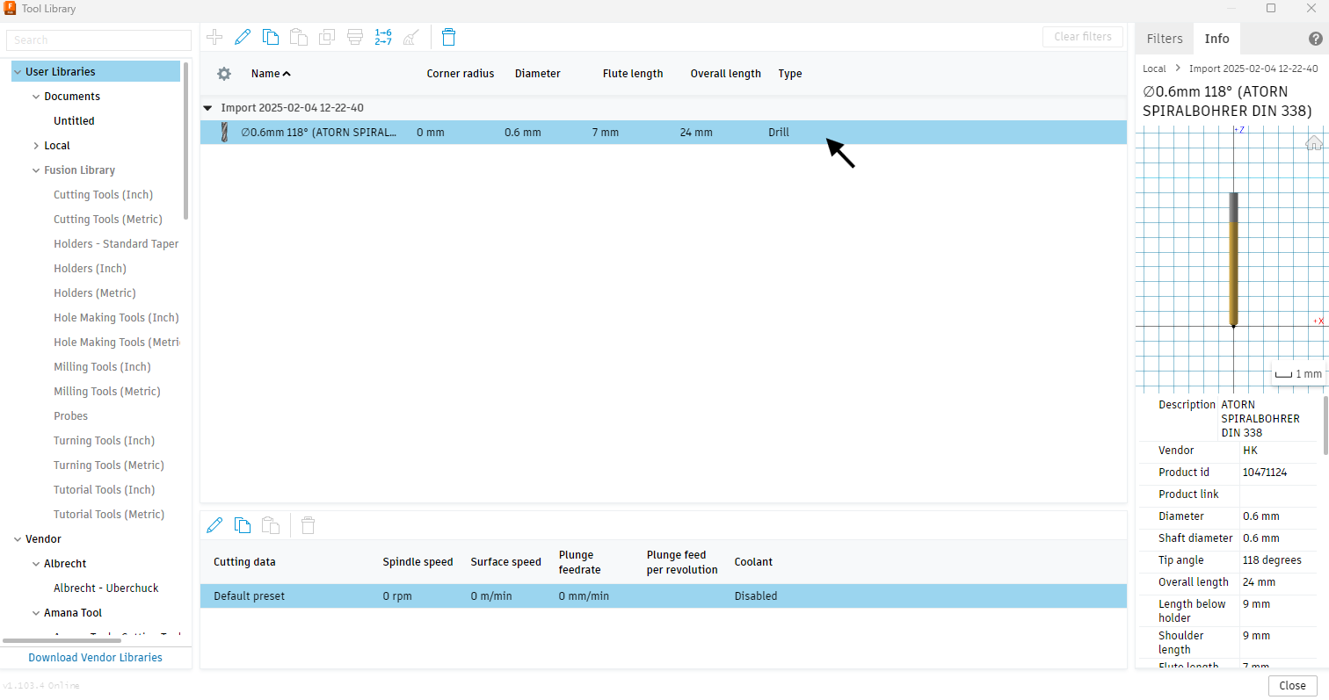Click into the library Search field

tap(98, 40)
